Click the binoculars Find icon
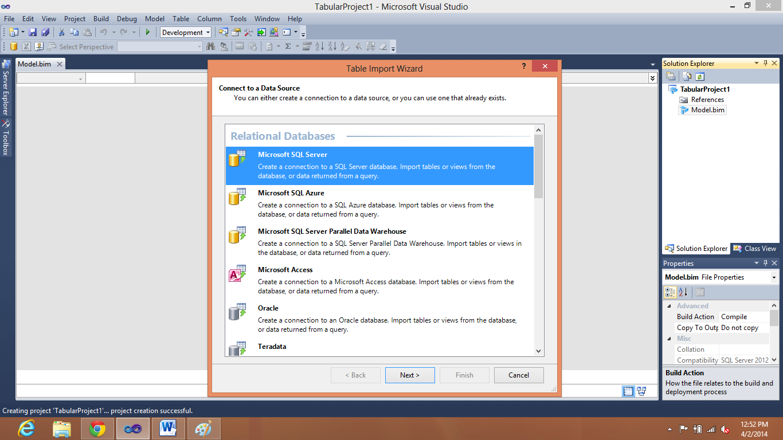This screenshot has width=783, height=440. pyautogui.click(x=210, y=47)
